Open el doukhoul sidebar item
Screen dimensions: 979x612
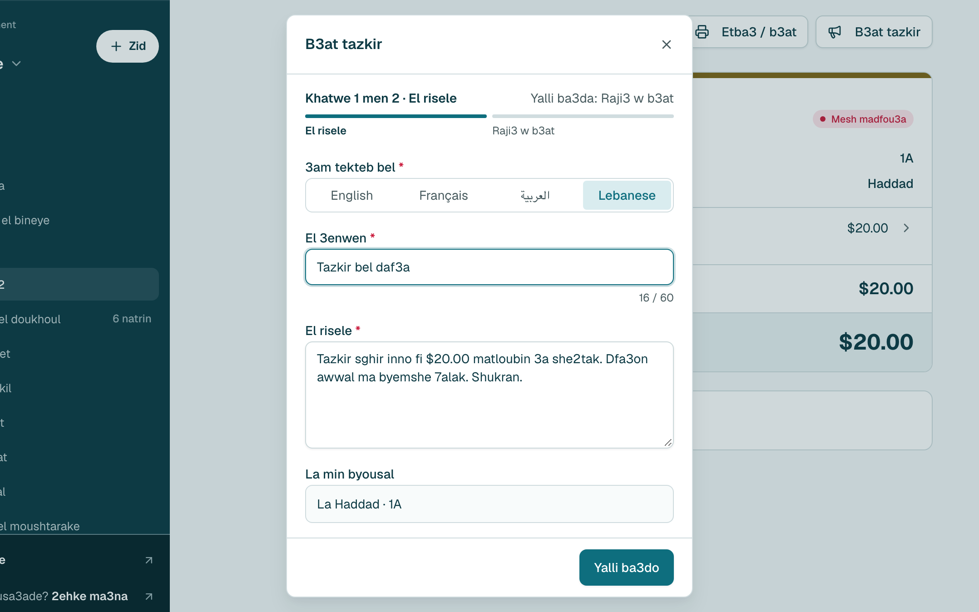click(x=30, y=319)
